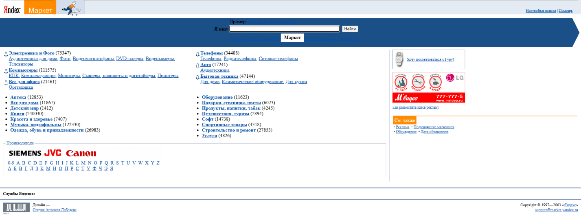Open the JVC manufacturer logo
Screen dimensions: 581x216
[x=53, y=153]
